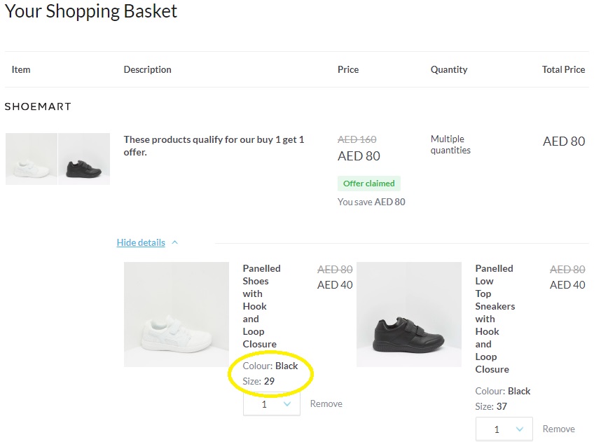The image size is (601, 442).
Task: Collapse the basket with the Hide details link
Action: click(141, 243)
